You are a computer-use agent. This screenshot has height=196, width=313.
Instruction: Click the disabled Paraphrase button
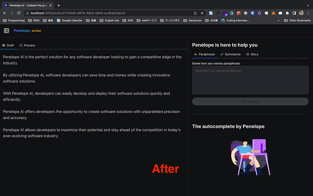(250, 101)
